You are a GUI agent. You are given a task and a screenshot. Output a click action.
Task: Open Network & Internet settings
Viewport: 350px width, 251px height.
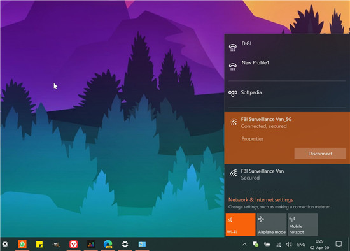click(x=260, y=200)
